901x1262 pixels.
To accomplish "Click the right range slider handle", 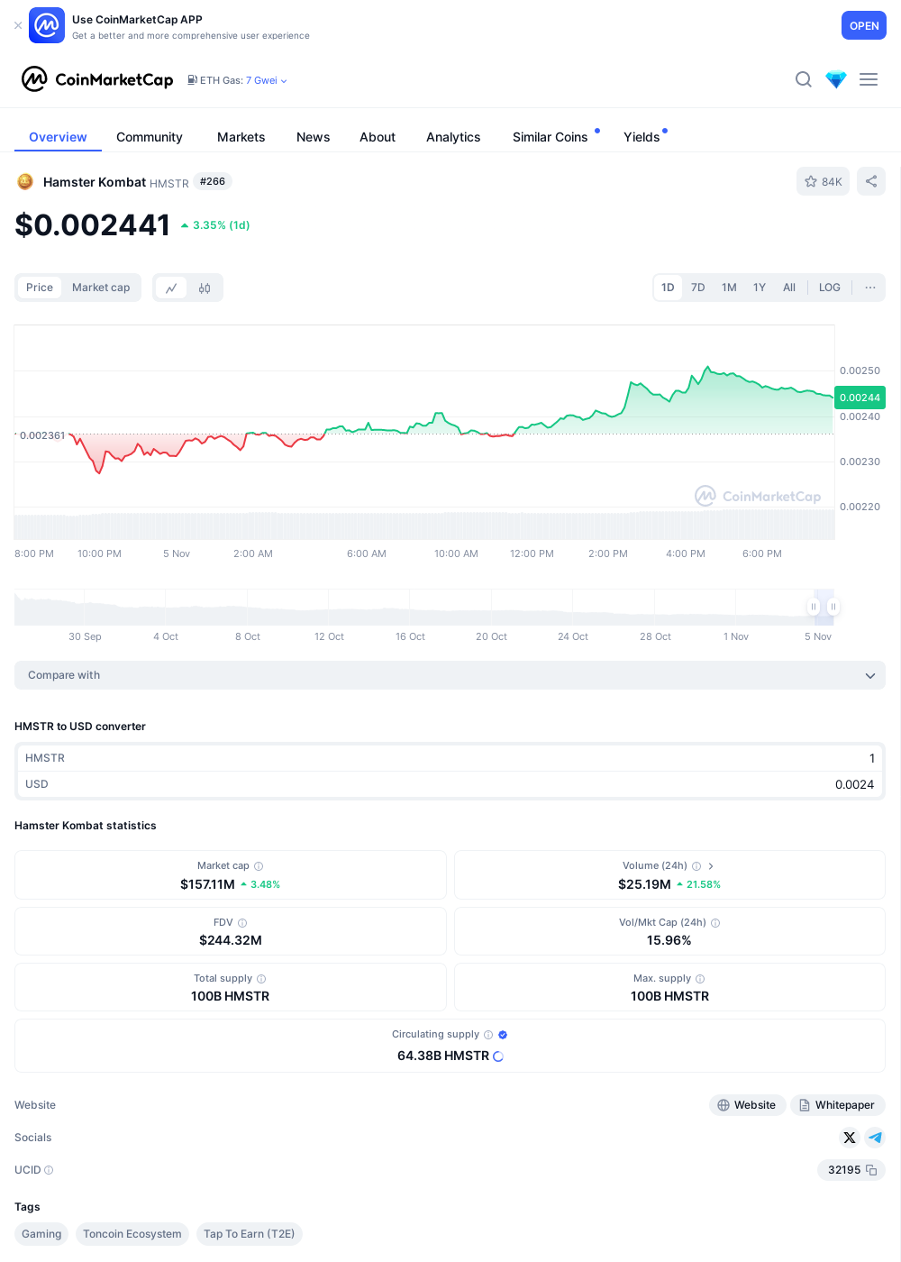I will click(x=833, y=607).
